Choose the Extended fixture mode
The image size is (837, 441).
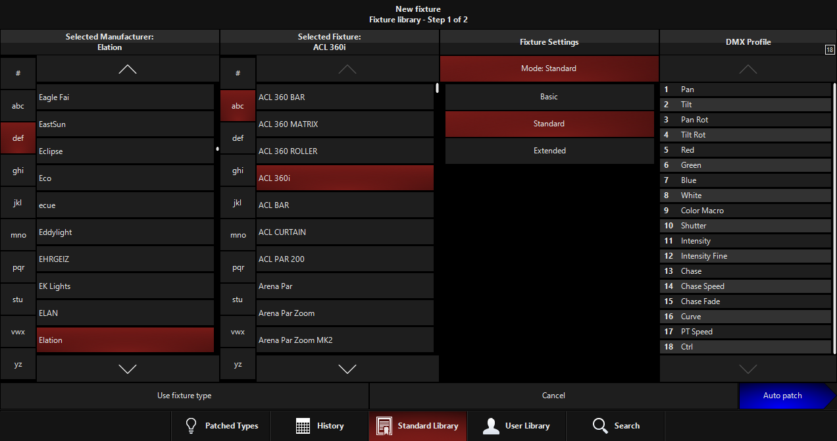pos(549,151)
